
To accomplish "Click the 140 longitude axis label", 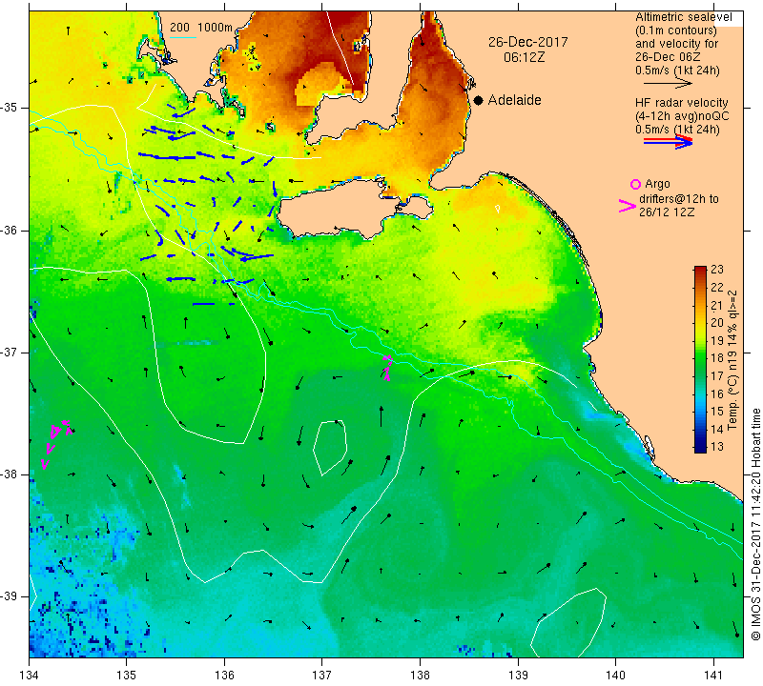I will click(x=615, y=675).
